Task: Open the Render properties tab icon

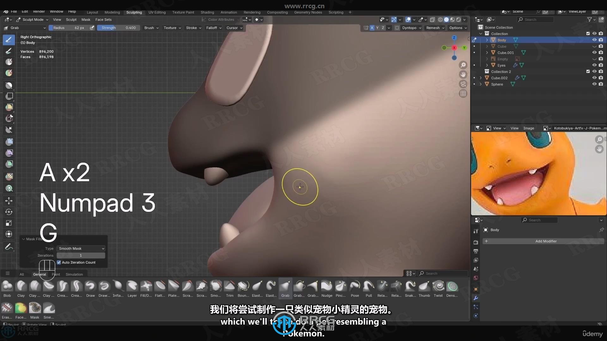Action: [x=476, y=242]
